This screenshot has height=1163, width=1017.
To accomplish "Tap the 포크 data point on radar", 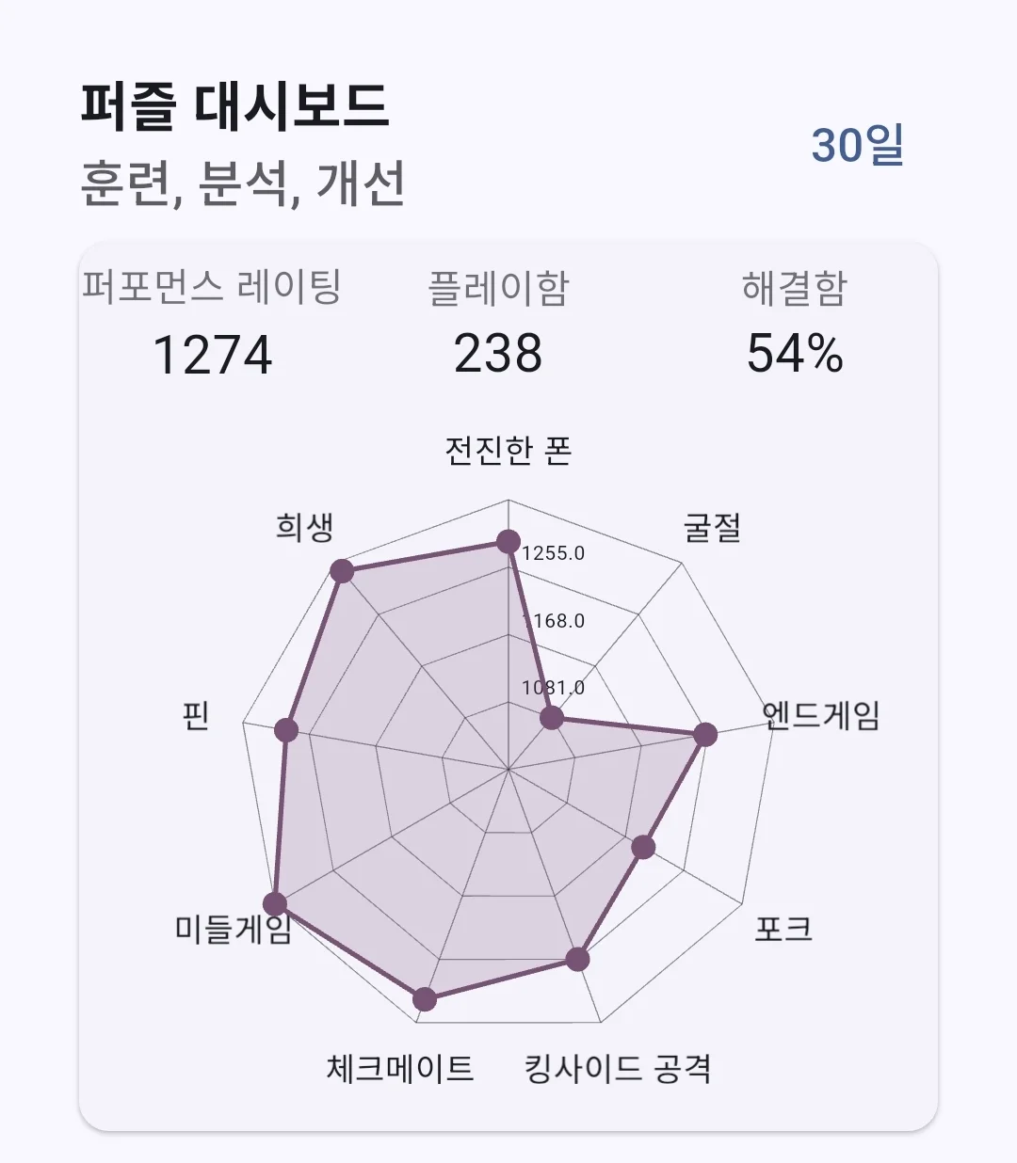I will click(x=643, y=847).
